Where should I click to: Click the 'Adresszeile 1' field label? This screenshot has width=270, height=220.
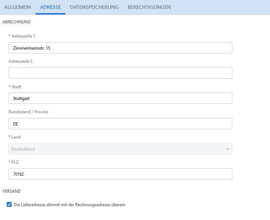click(x=23, y=36)
